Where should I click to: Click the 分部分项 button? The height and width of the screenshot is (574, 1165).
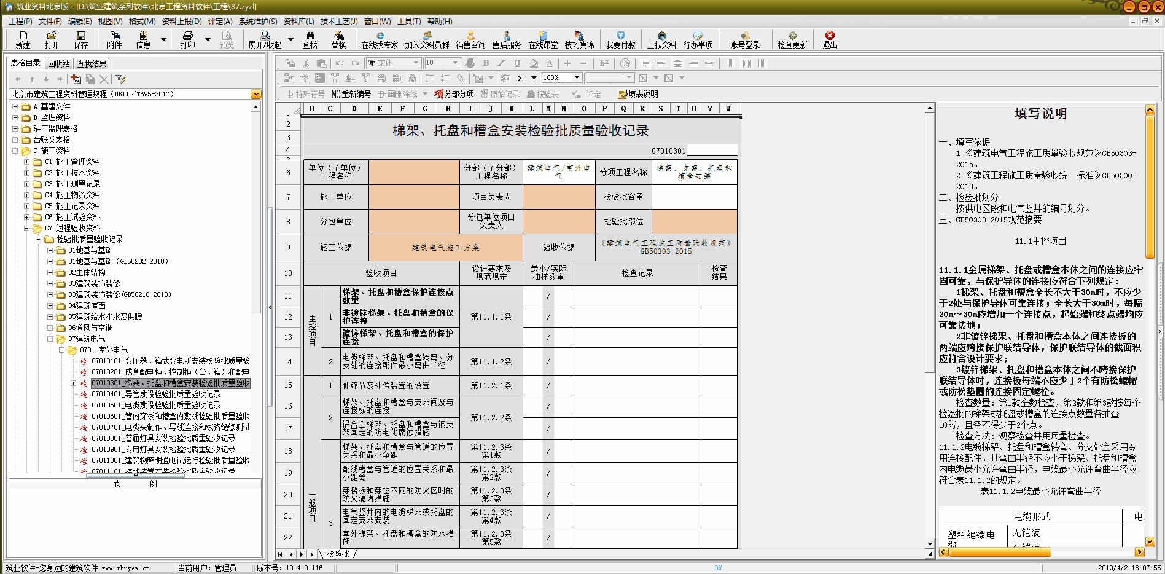pos(454,94)
